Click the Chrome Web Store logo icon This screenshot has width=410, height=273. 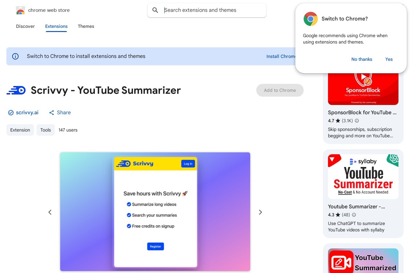[x=20, y=10]
